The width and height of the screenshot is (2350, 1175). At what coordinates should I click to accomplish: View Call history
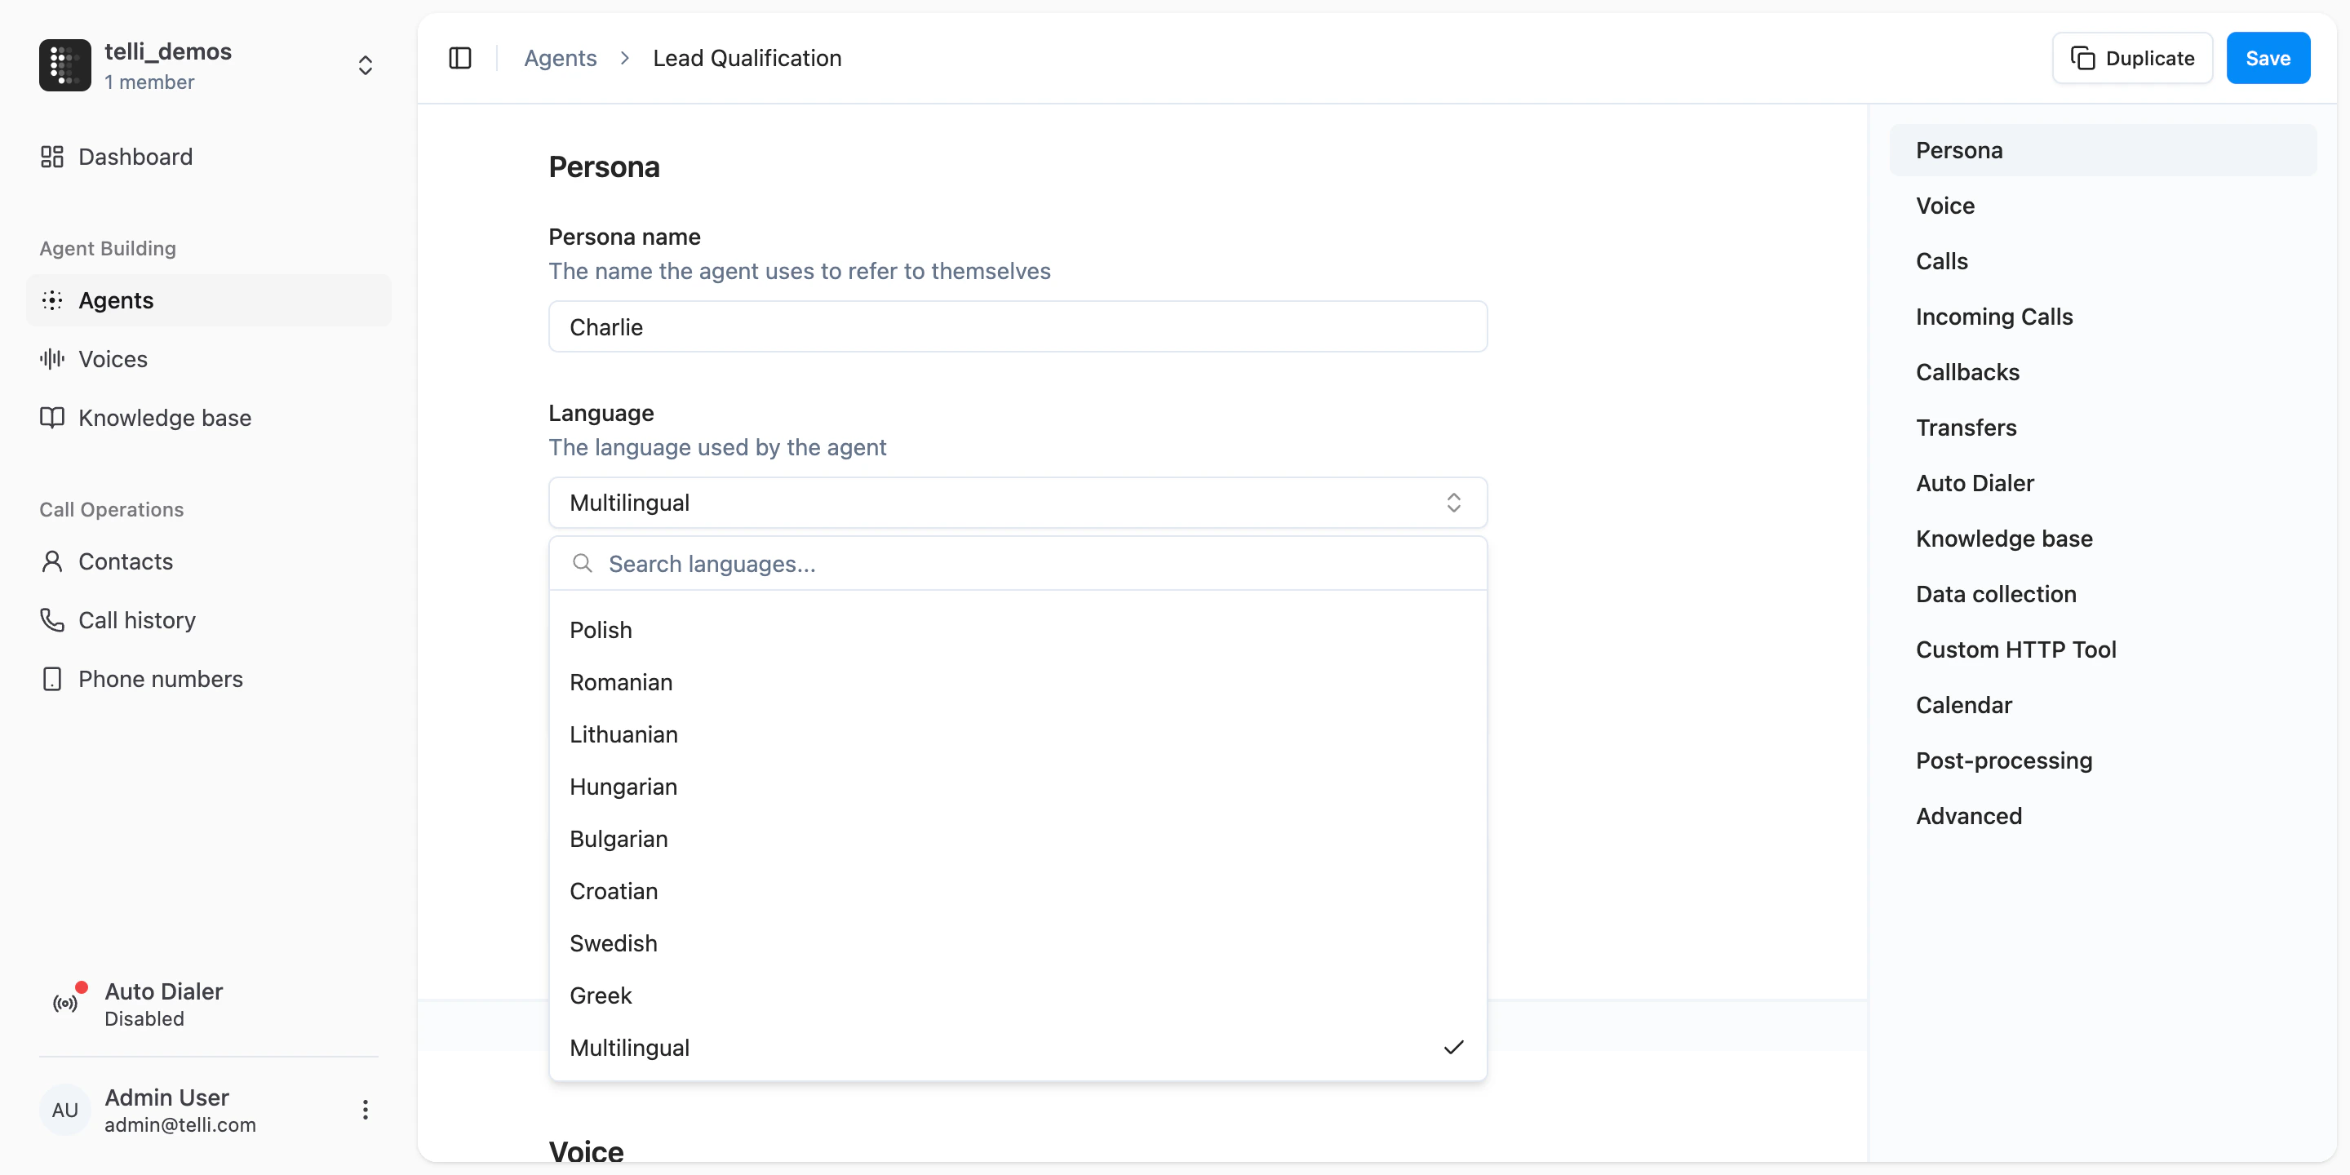click(x=137, y=619)
